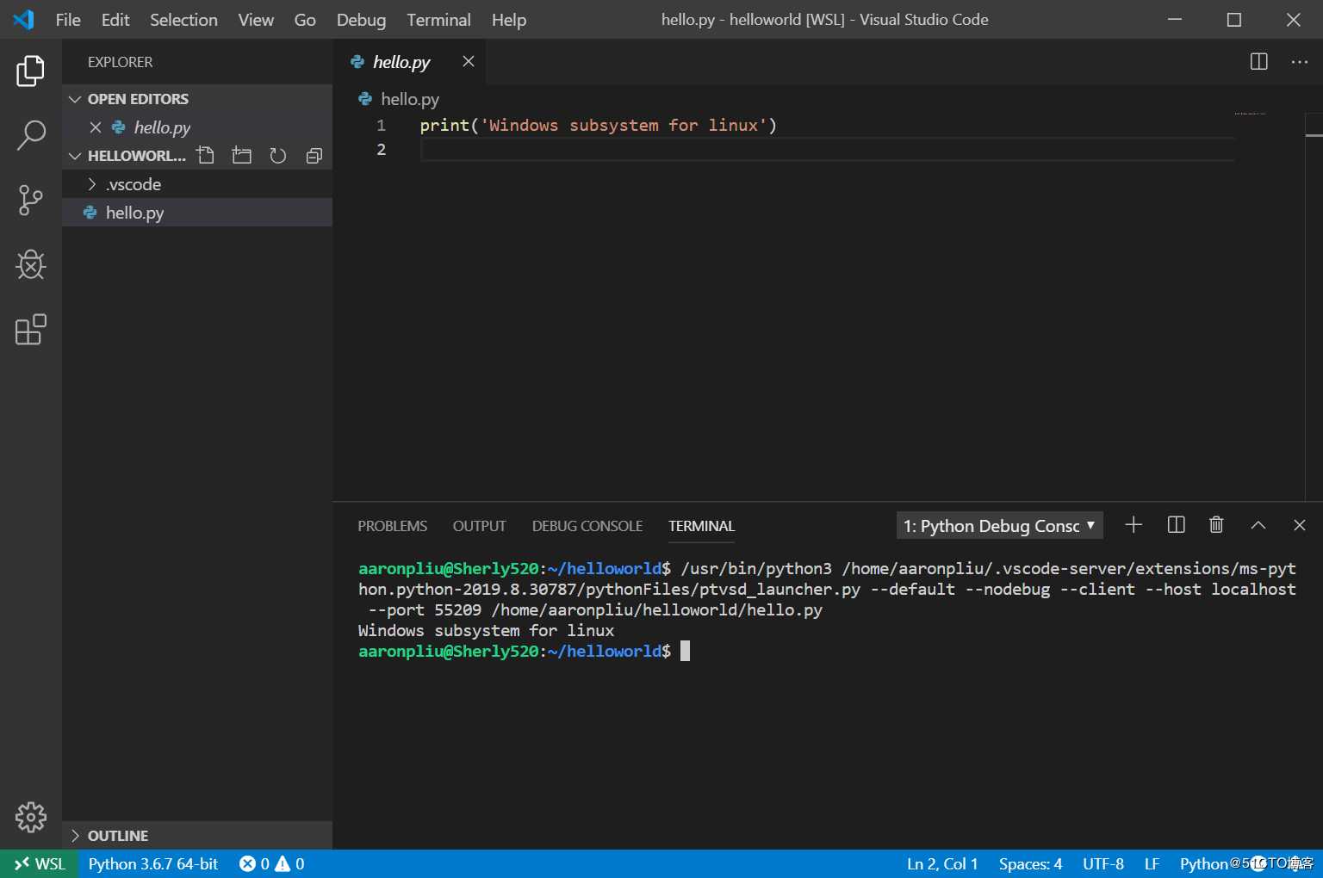Open the Python Debug Console terminal dropdown
The width and height of the screenshot is (1323, 878).
pyautogui.click(x=999, y=525)
